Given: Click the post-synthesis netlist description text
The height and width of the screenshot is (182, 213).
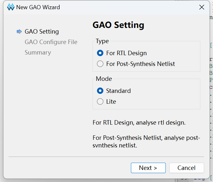Looking at the screenshot, I should click(x=146, y=142).
